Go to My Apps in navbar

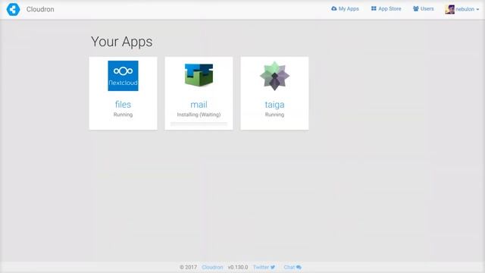(x=346, y=8)
